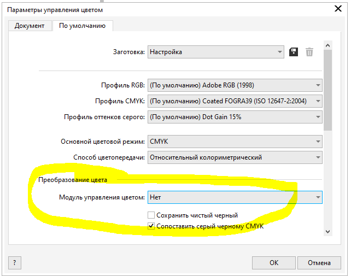Open Основной цветовой режим dropdown
The height and width of the screenshot is (276, 351).
[x=235, y=142]
